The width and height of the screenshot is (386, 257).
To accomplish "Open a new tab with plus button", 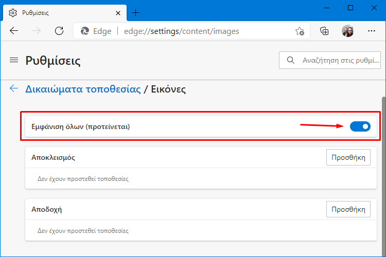I will (x=136, y=13).
